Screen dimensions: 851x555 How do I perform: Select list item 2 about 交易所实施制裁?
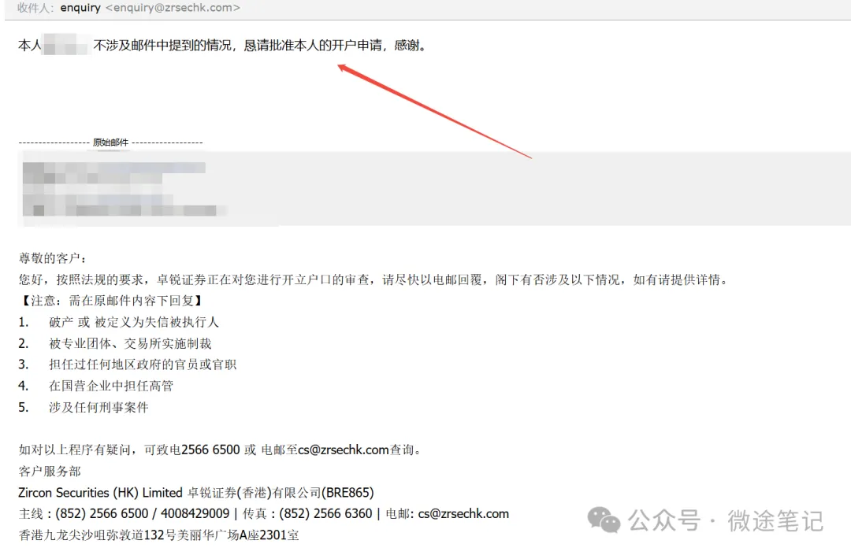pos(115,343)
